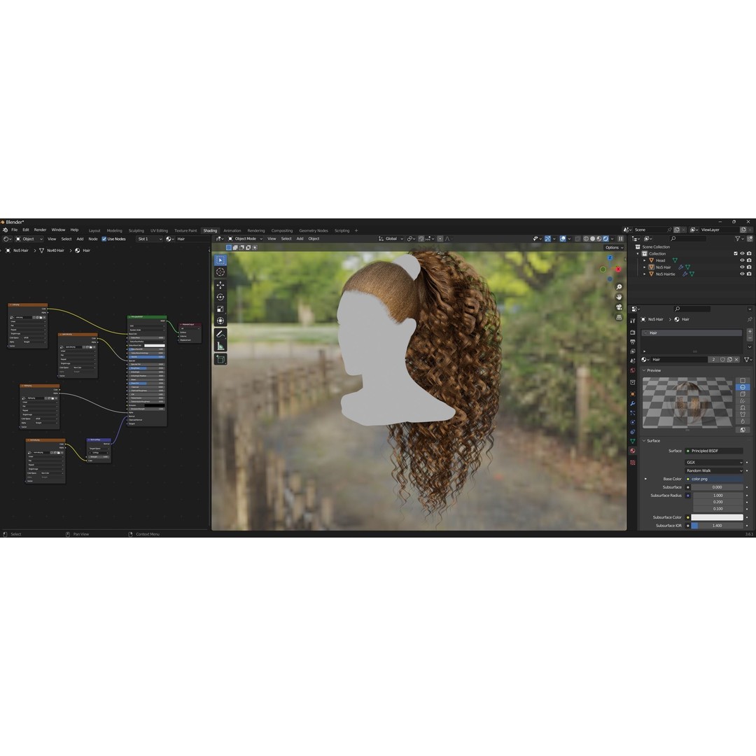Click the zoom magnifier in the viewport gizmos
Screen dimensions: 756x756
[x=619, y=286]
